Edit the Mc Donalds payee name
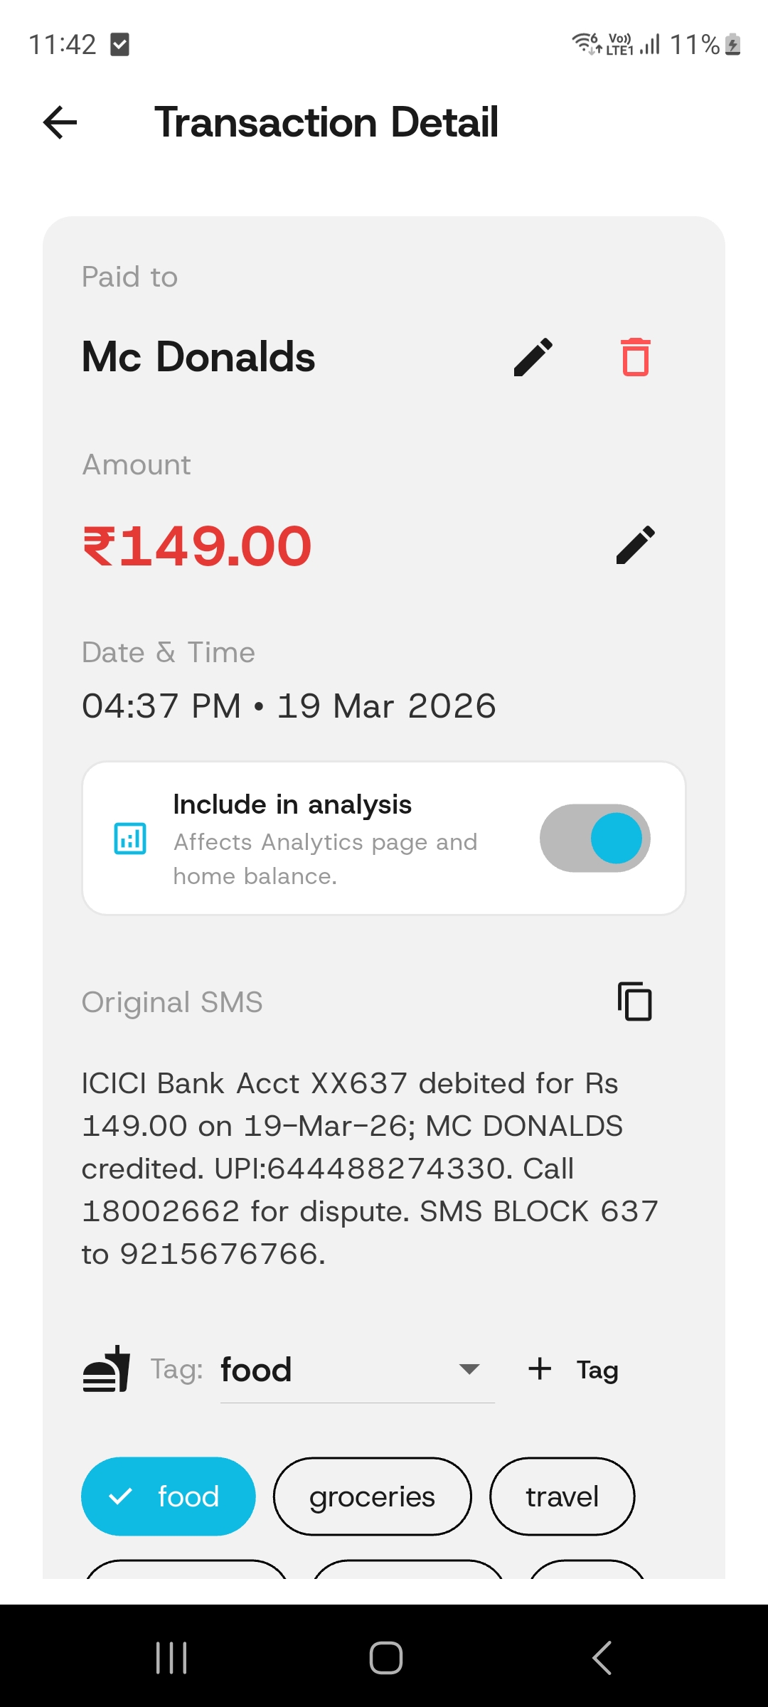Viewport: 768px width, 1707px height. click(x=533, y=356)
